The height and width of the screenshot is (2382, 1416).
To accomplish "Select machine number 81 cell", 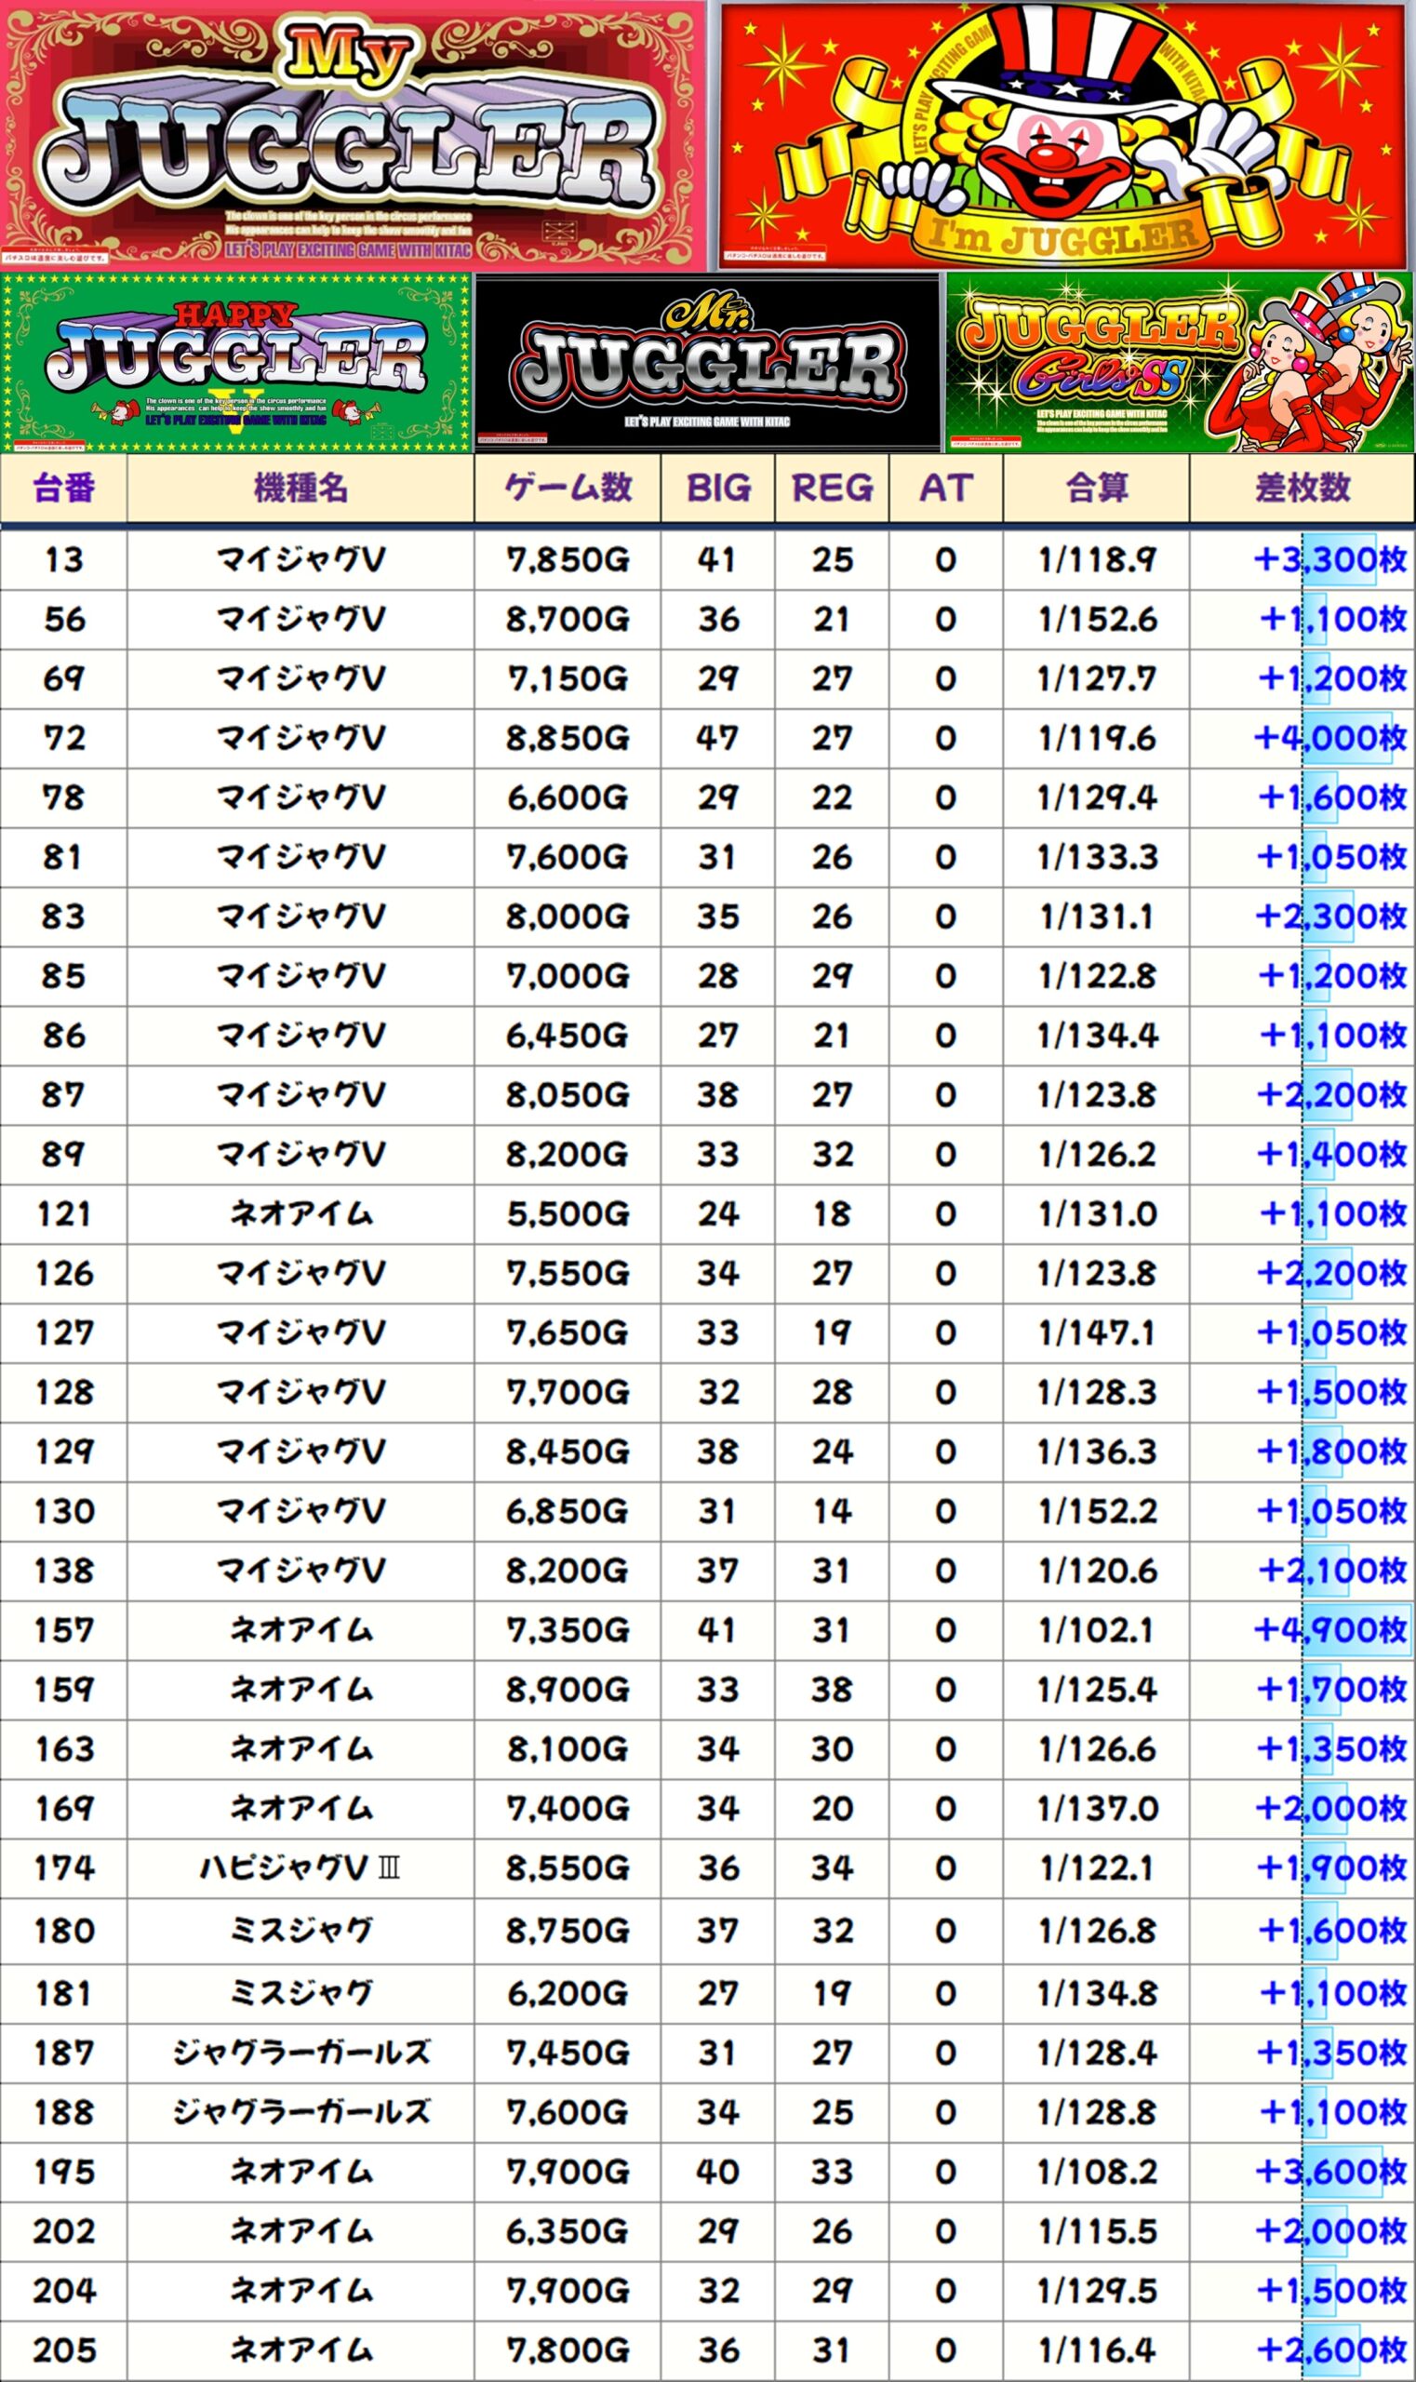I will (64, 857).
